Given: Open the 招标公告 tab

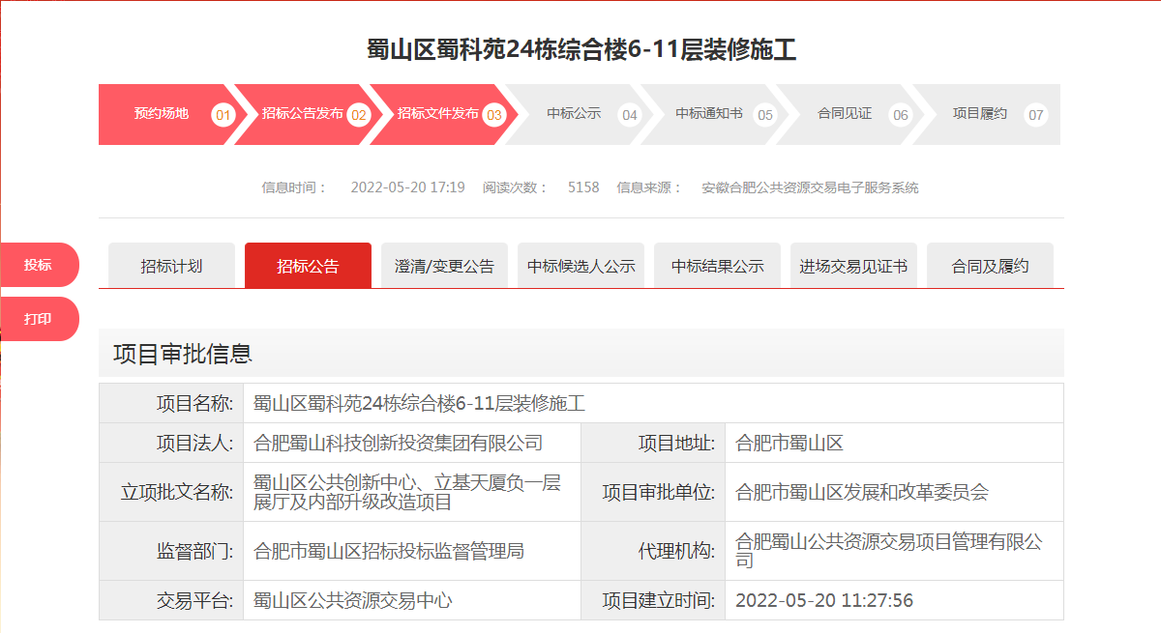Looking at the screenshot, I should [x=308, y=266].
